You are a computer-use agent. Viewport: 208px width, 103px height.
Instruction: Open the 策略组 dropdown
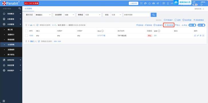(93, 15)
